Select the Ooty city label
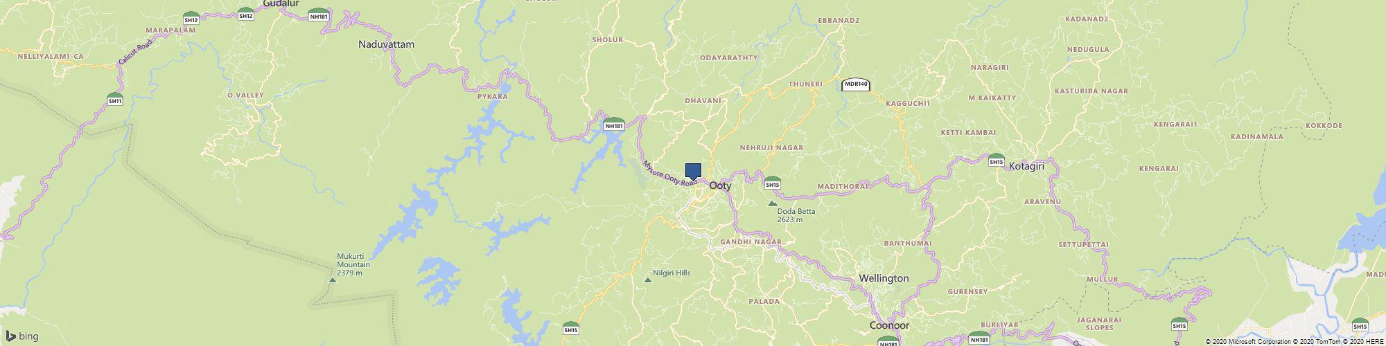1386x346 pixels. (720, 186)
